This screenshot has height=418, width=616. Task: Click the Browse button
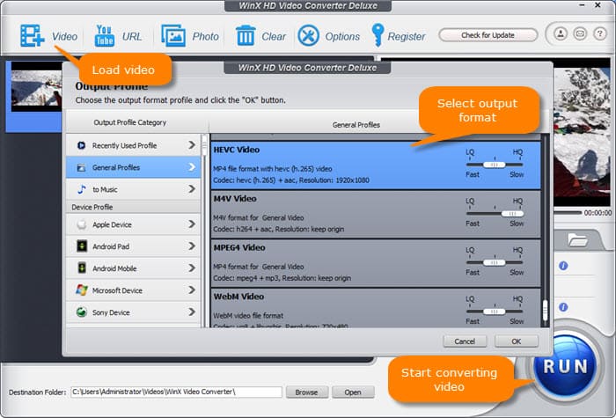306,392
